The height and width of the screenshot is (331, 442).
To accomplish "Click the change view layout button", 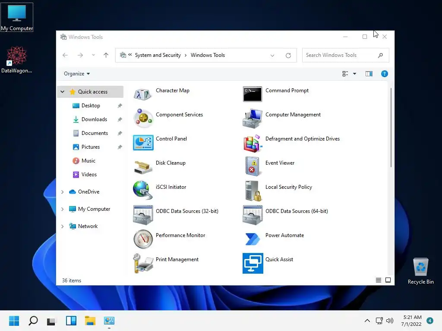I will (x=345, y=74).
